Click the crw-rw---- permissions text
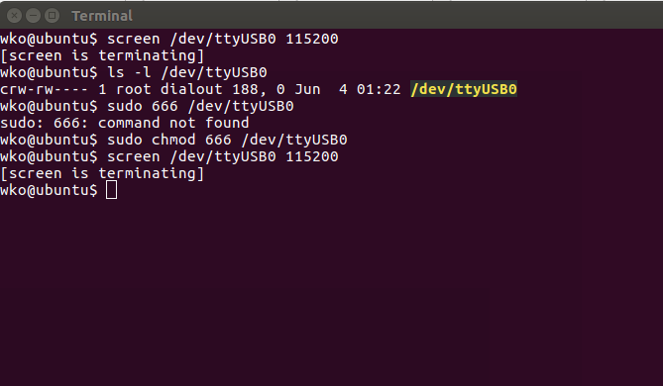This screenshot has width=663, height=386. coord(45,89)
